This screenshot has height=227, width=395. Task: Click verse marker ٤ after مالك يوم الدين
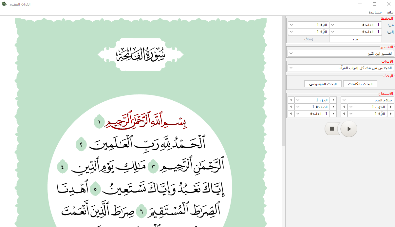(x=63, y=167)
